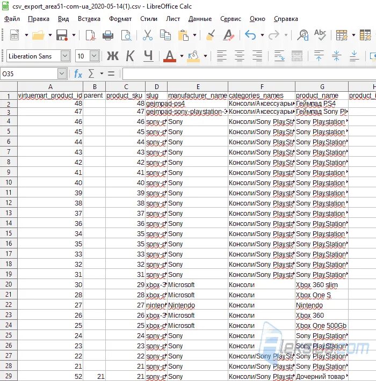376x381 pixels.
Task: Open the Вставка menu
Action: click(x=89, y=19)
